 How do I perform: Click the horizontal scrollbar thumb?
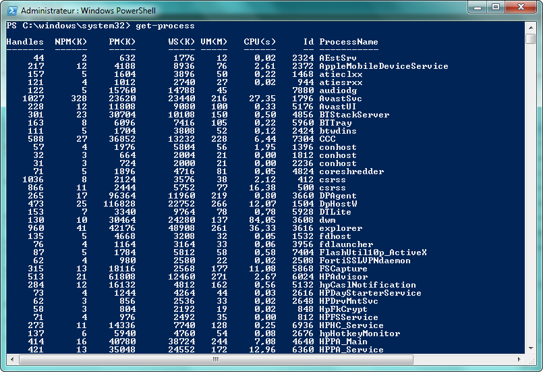(x=216, y=359)
